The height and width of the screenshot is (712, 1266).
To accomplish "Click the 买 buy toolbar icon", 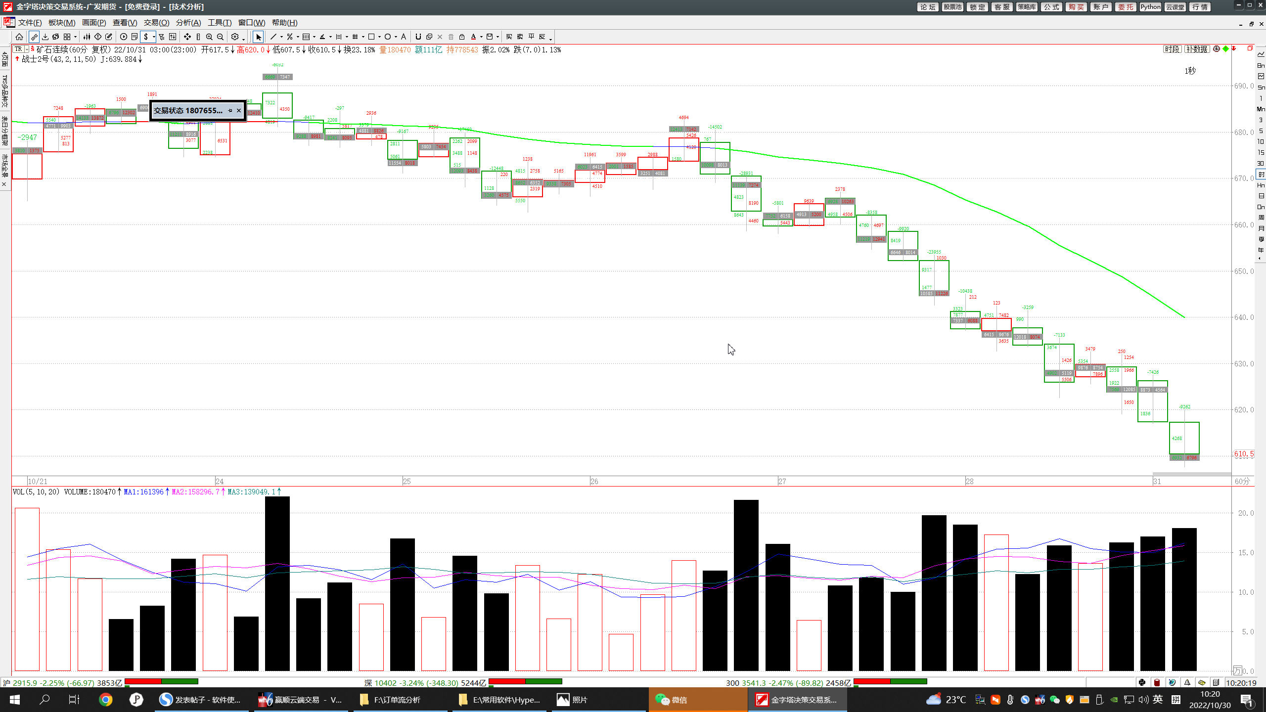I will (x=509, y=37).
